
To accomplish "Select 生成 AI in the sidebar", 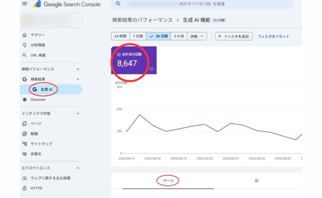I will coord(51,89).
